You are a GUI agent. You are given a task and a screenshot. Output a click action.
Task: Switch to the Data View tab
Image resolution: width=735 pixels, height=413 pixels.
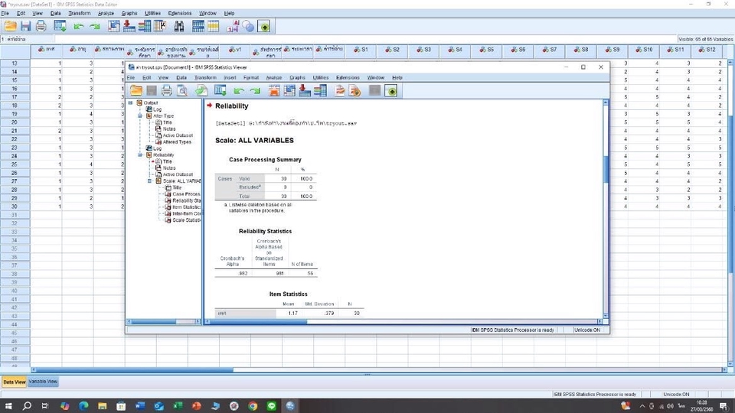(x=14, y=382)
